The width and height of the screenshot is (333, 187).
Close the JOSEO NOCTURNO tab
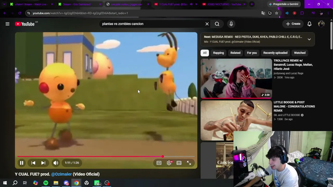coord(244,4)
